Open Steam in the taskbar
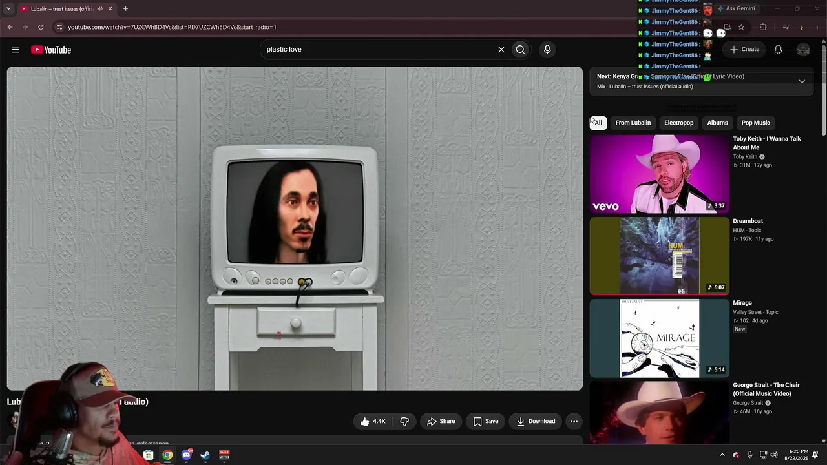827x465 pixels. (x=205, y=455)
